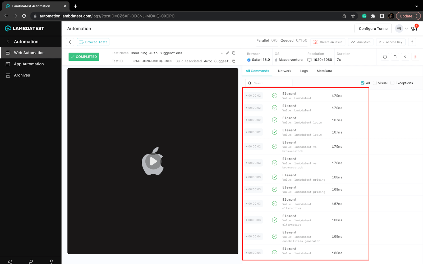Switch to the Network tab
The image size is (423, 264).
[284, 71]
